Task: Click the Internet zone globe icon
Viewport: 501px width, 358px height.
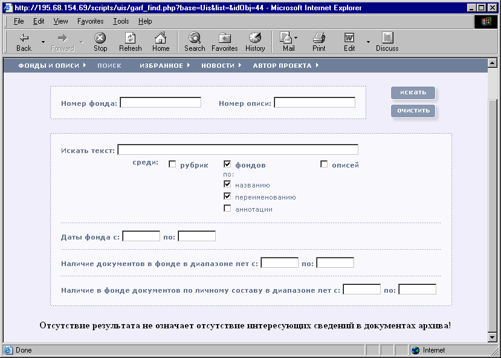Action: tap(415, 350)
